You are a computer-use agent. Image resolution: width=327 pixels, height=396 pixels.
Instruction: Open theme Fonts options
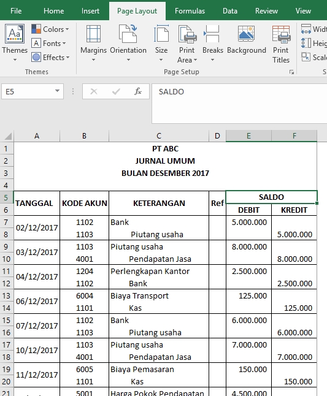click(x=48, y=43)
